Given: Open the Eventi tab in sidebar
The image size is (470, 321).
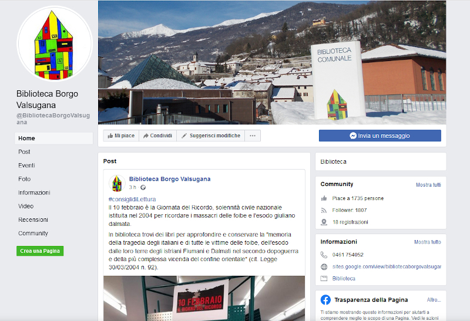Looking at the screenshot, I should 26,165.
